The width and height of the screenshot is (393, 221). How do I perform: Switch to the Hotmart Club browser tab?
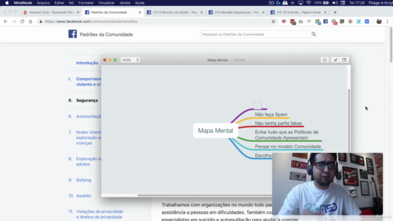pos(51,12)
